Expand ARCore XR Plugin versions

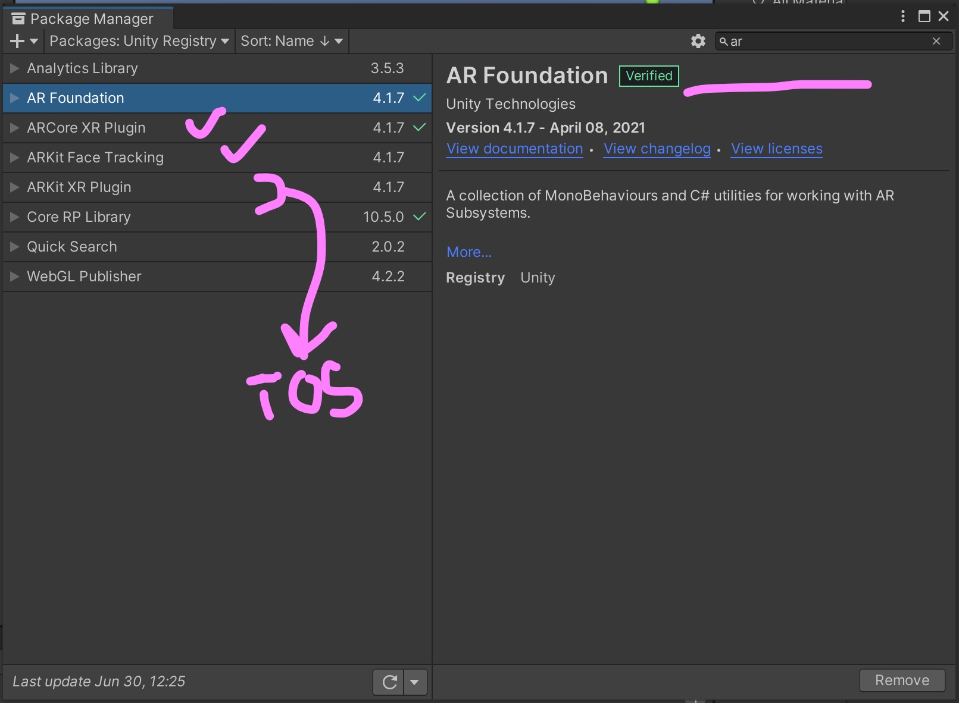coord(15,128)
